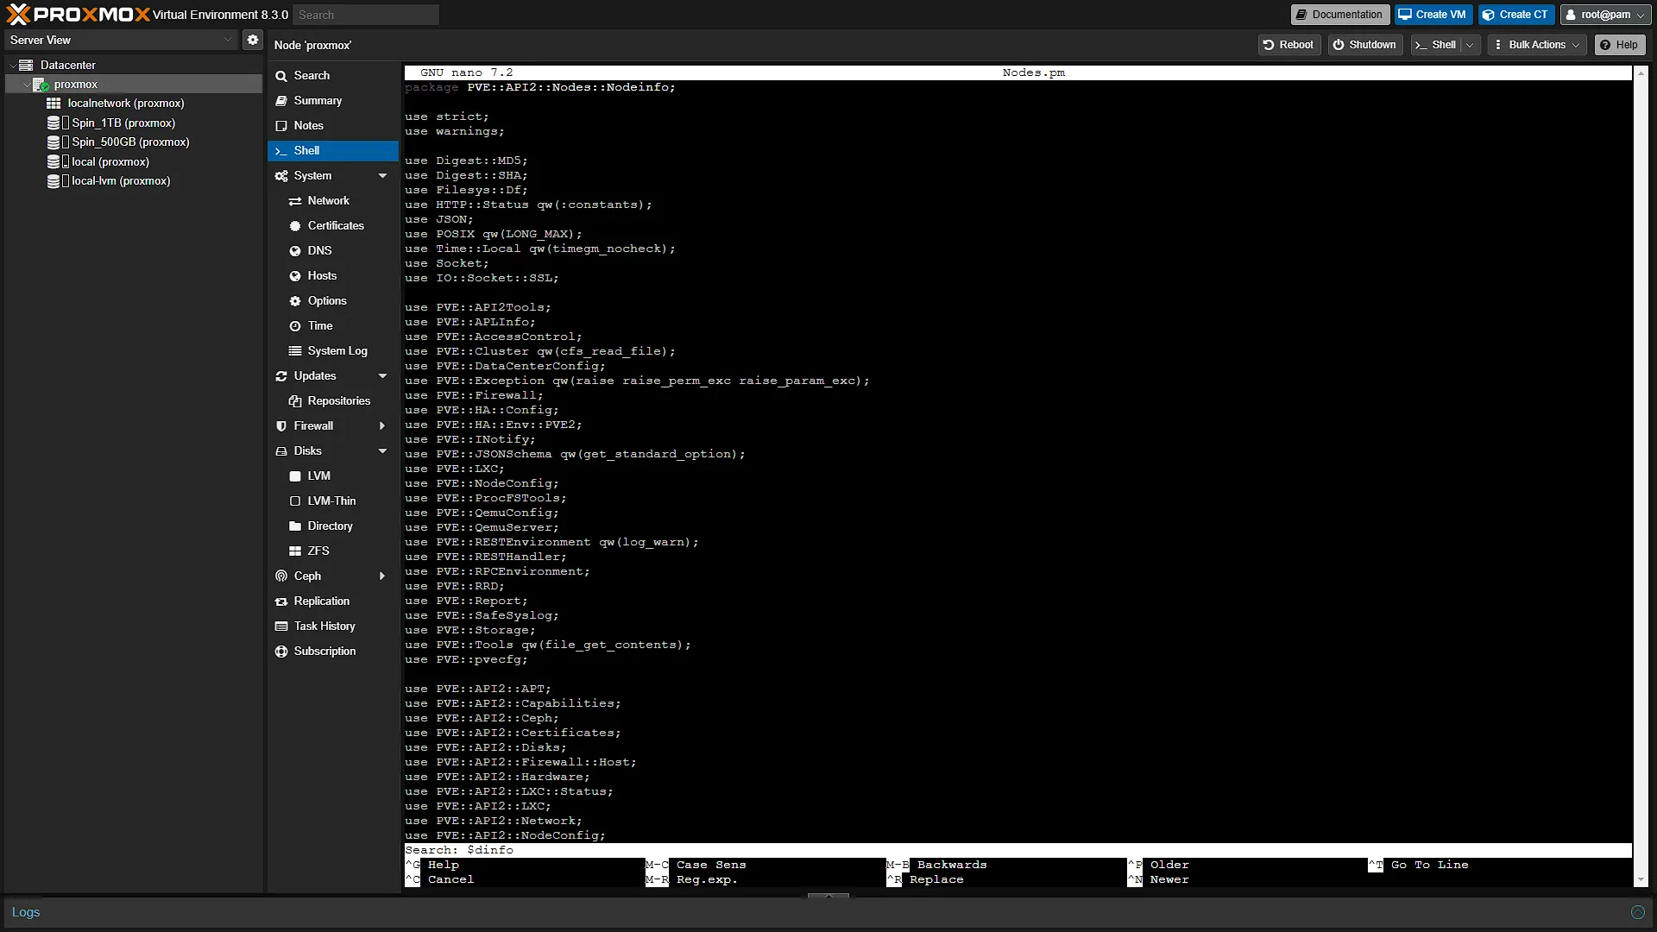Expand the Firewall submenu arrow
Viewport: 1657px width, 932px height.
(382, 426)
